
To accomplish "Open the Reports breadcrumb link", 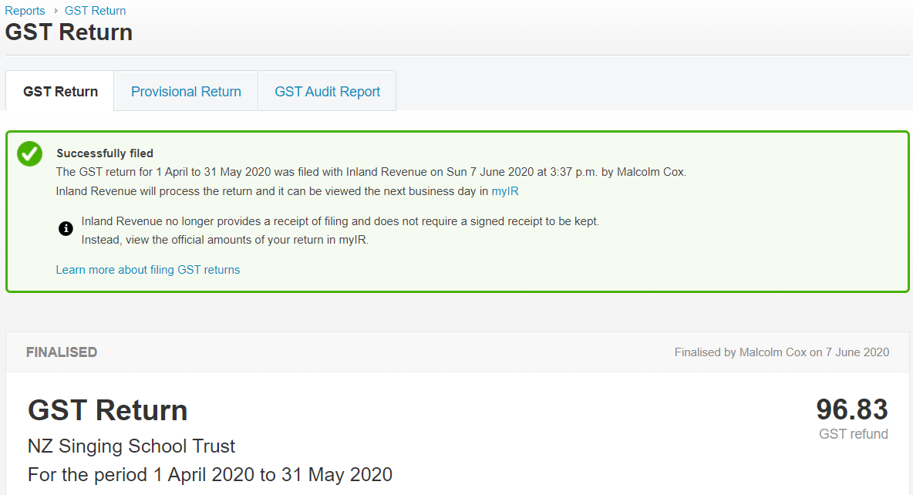I will click(25, 11).
